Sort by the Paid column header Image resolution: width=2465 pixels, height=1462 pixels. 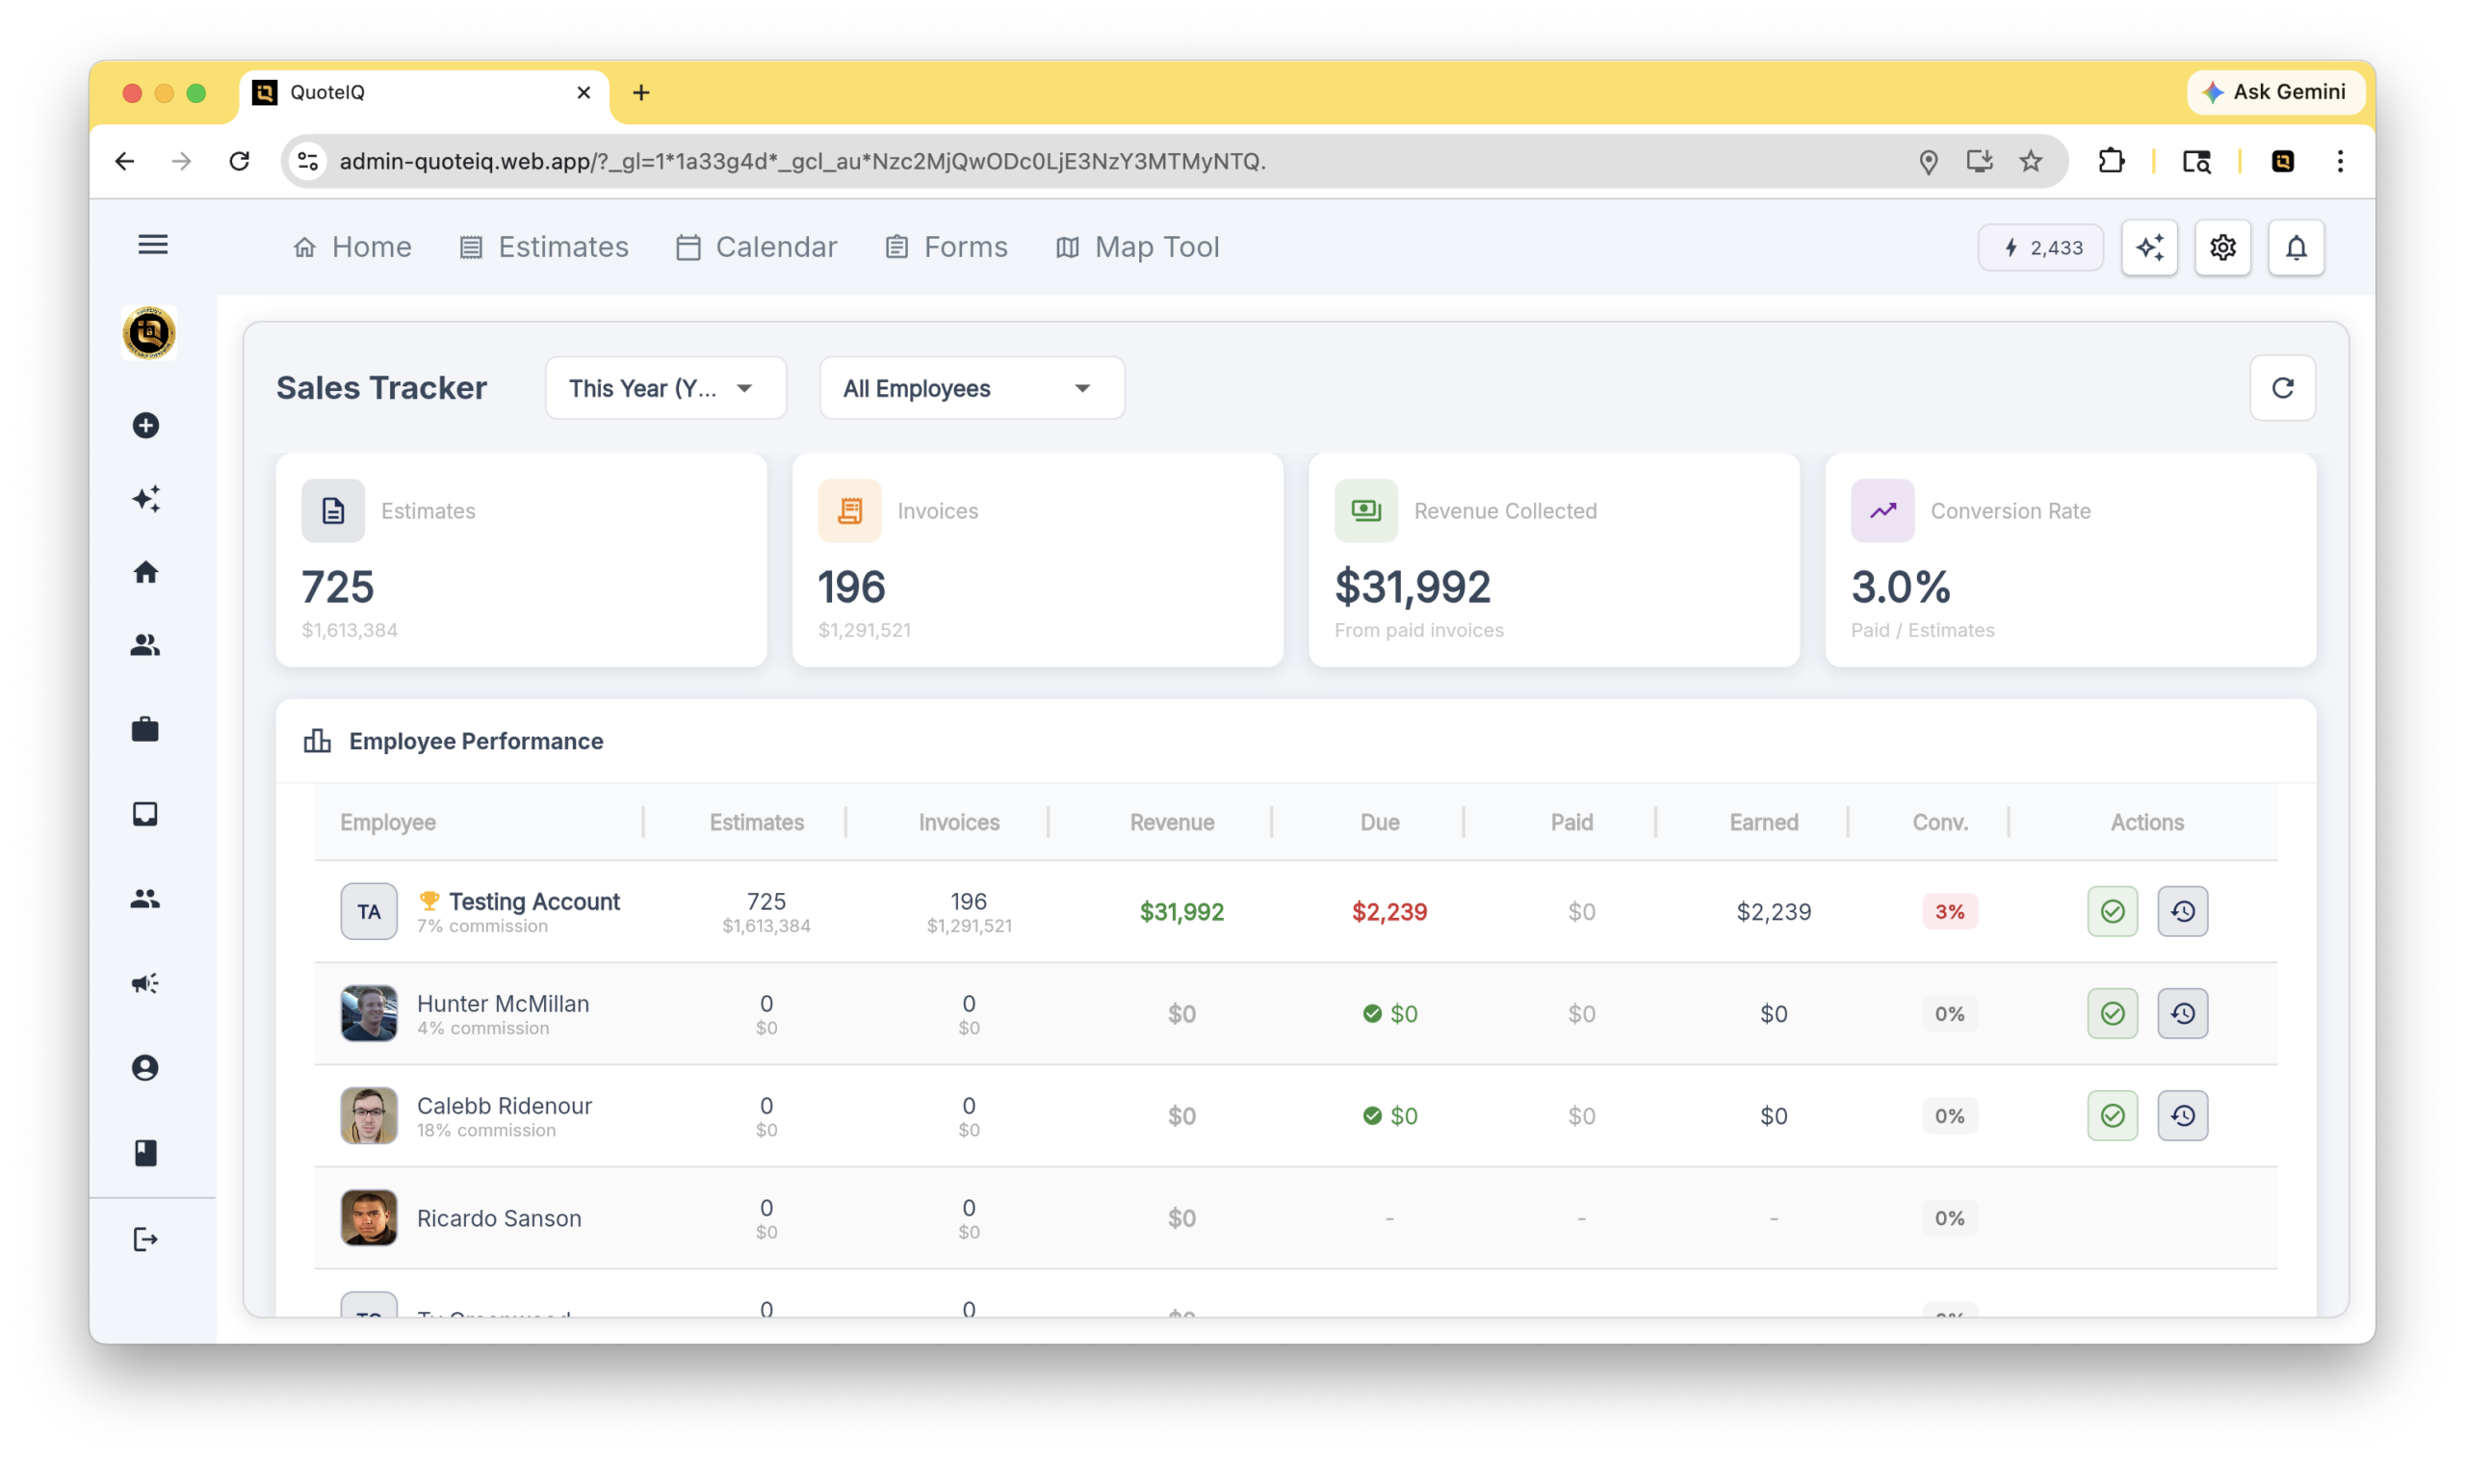point(1571,822)
